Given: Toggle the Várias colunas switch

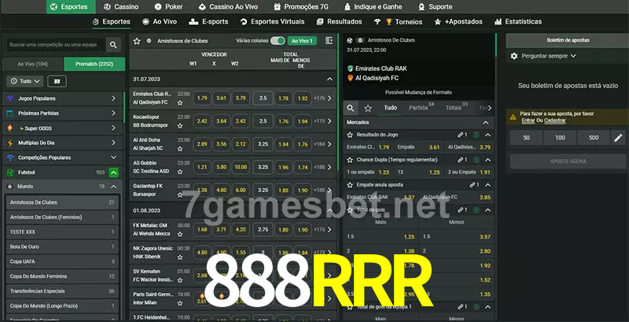Looking at the screenshot, I should pyautogui.click(x=278, y=41).
